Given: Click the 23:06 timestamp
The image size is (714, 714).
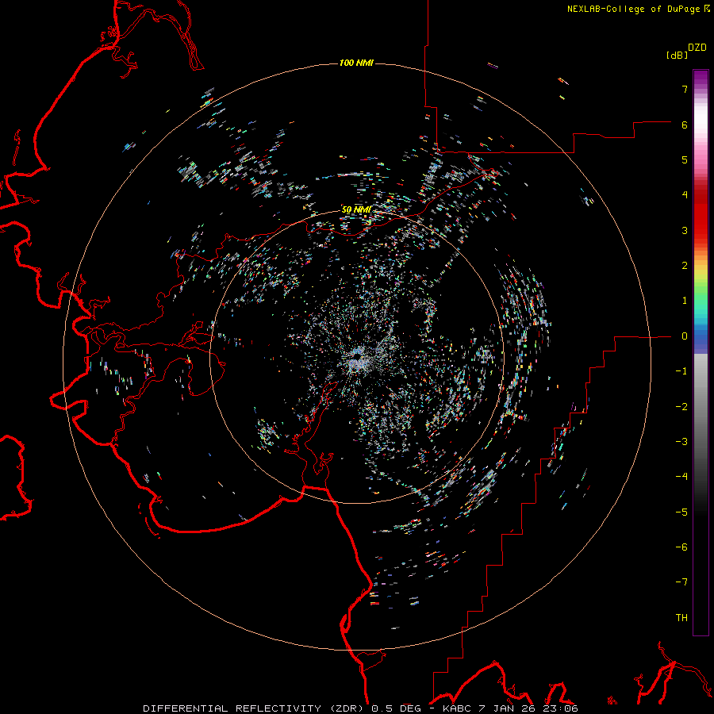Looking at the screenshot, I should pos(559,708).
